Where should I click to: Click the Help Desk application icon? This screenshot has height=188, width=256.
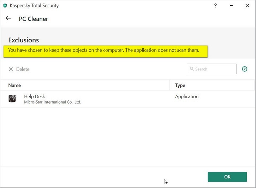(12, 99)
